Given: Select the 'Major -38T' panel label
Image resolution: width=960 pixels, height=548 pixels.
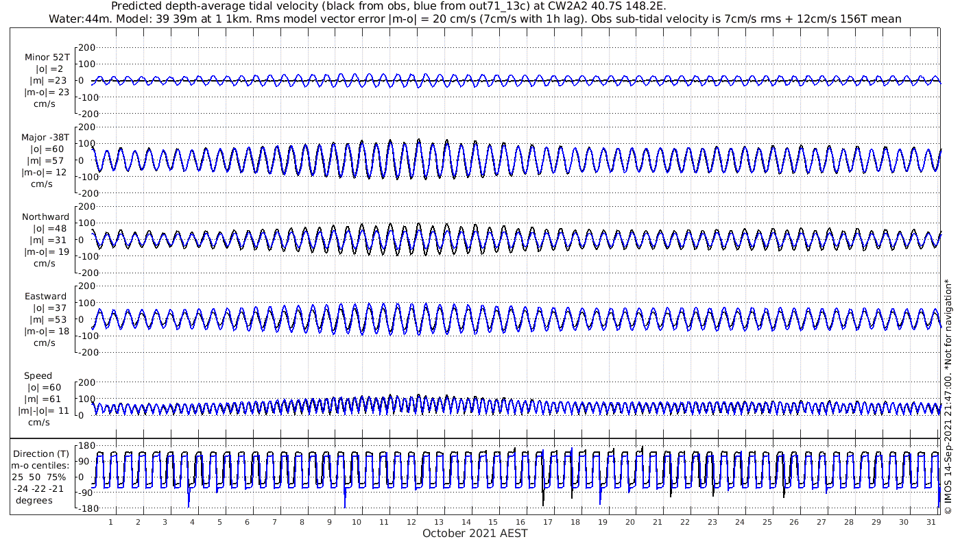Looking at the screenshot, I should (46, 138).
